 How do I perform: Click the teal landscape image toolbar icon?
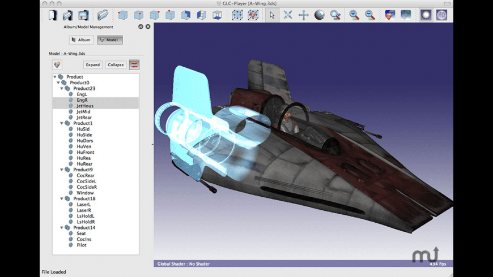click(406, 15)
